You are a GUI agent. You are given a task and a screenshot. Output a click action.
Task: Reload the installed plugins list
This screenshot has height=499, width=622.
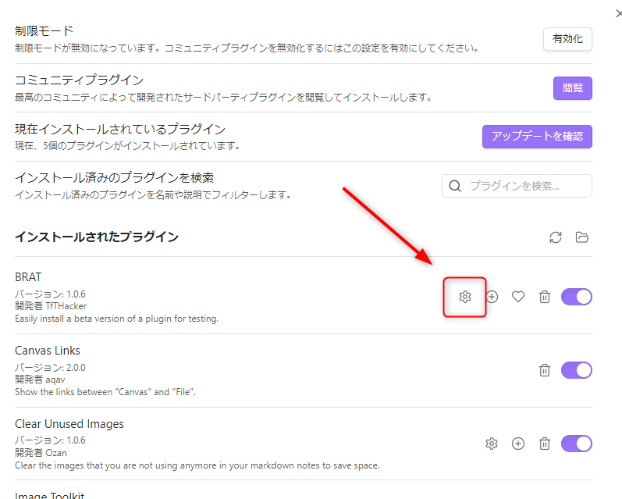click(x=556, y=237)
